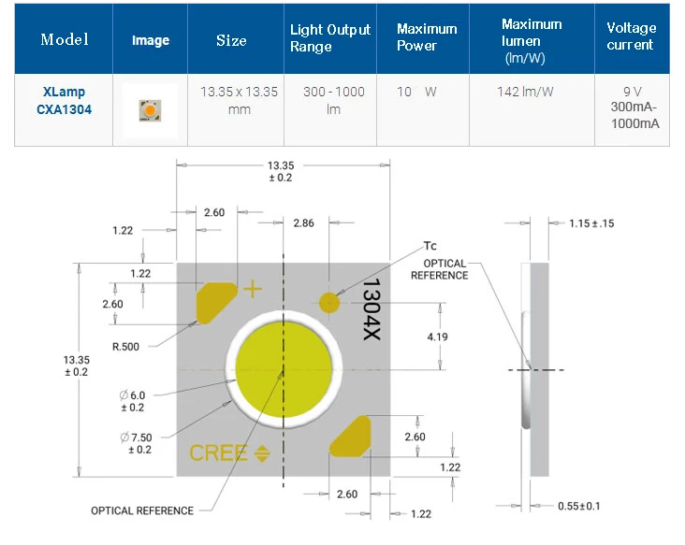Click the CREE logo on the chip
Image resolution: width=685 pixels, height=545 pixels.
click(x=230, y=453)
